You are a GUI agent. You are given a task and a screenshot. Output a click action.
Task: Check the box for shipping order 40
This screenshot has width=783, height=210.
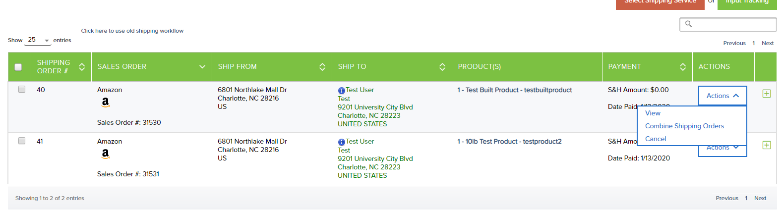coord(22,89)
